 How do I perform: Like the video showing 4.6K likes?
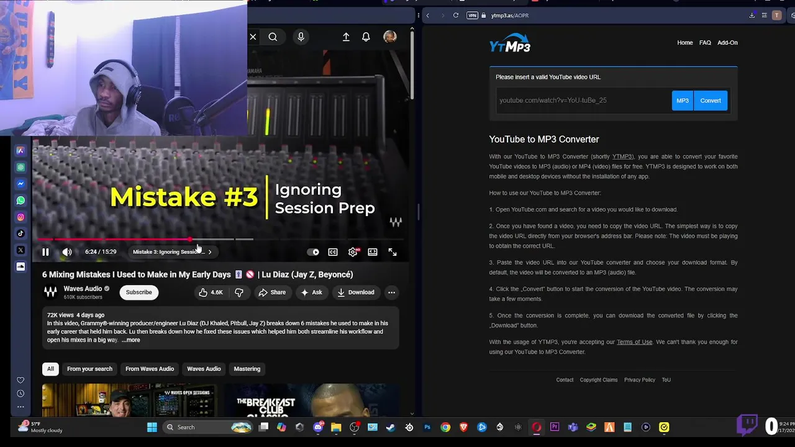[x=211, y=292]
